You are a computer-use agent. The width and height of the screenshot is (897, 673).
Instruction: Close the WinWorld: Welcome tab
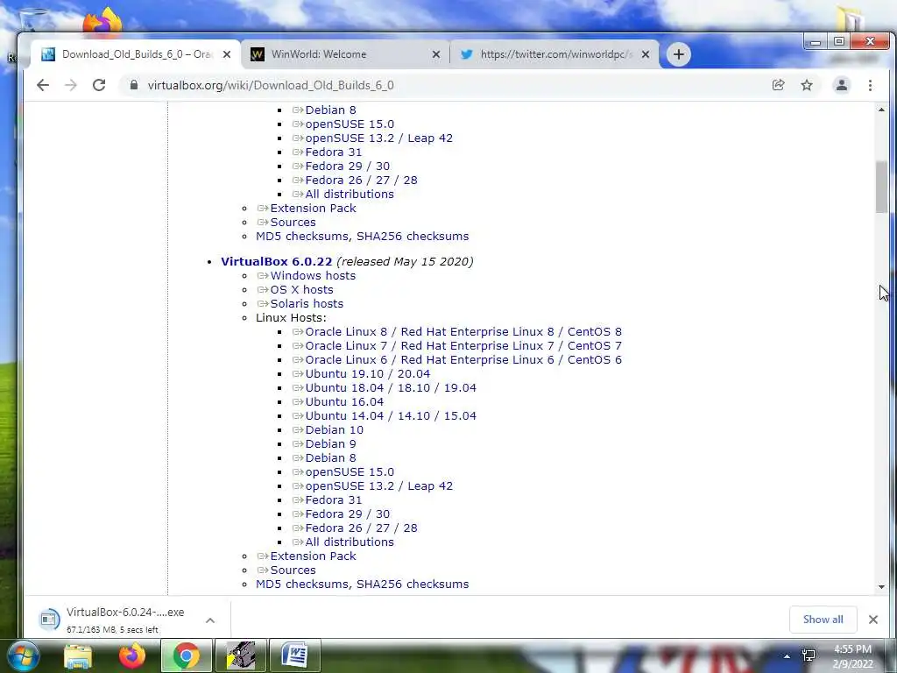tap(436, 54)
